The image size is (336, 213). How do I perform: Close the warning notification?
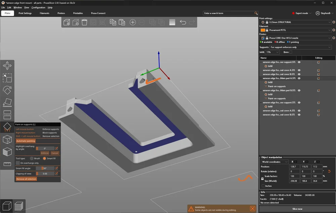click(253, 209)
